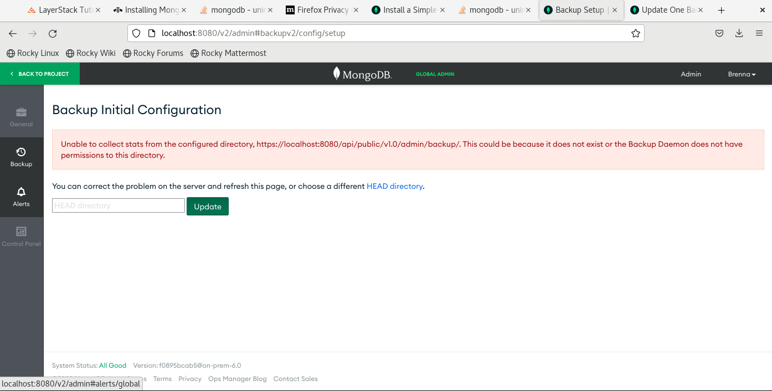Click the Backup Initial Configuration heading

[137, 110]
